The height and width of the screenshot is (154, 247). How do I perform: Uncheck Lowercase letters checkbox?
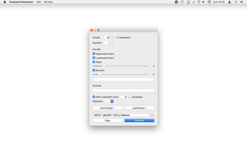click(x=94, y=58)
